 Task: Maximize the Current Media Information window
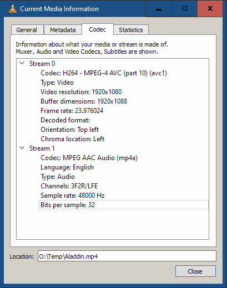click(x=185, y=9)
